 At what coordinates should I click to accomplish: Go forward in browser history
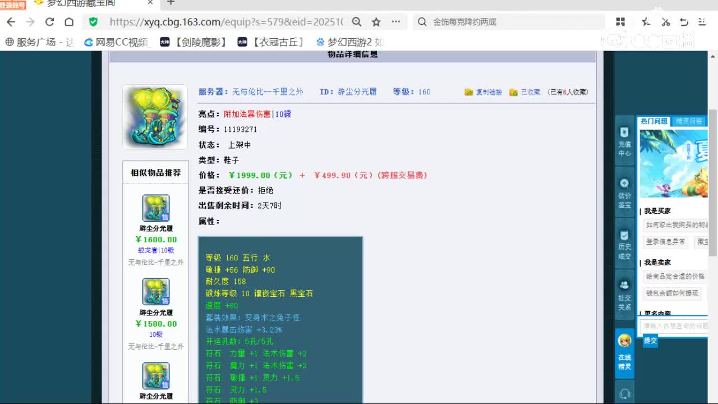point(30,22)
